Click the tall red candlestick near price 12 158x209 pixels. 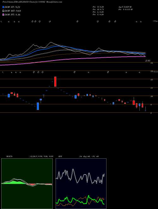[x=55, y=82]
